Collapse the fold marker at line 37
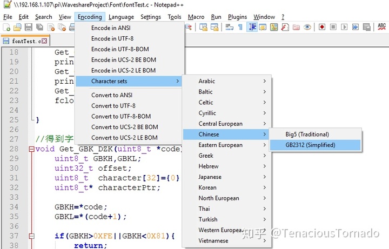 pos(31,236)
